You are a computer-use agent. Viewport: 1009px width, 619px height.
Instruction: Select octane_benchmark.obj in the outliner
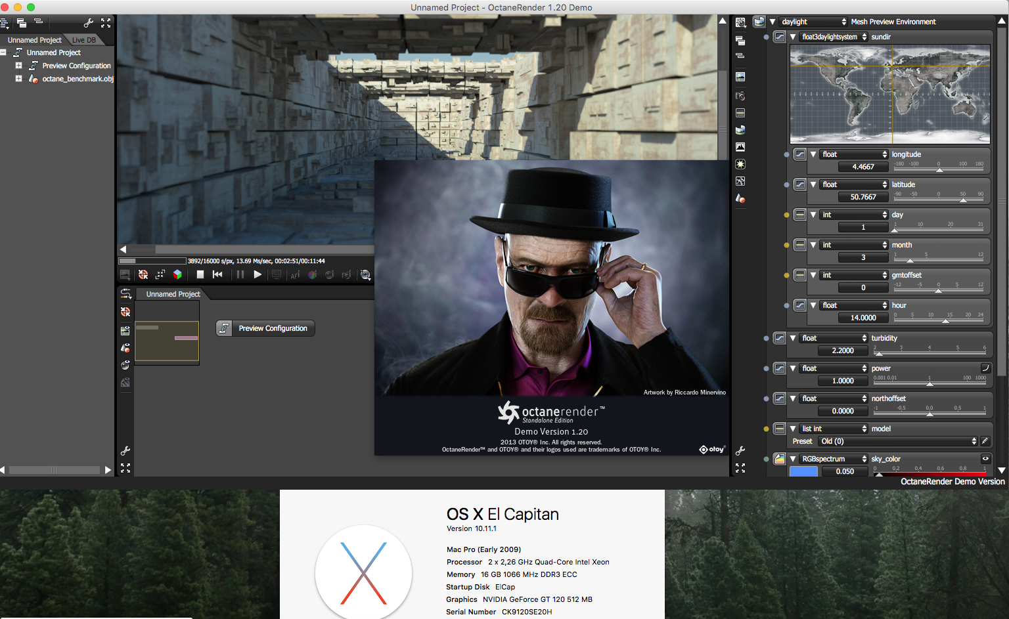tap(78, 79)
